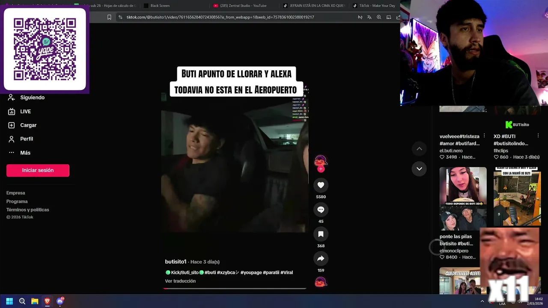The height and width of the screenshot is (308, 548).
Task: Open Windows taskbar search
Action: 22,301
